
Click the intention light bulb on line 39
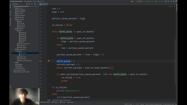coord(49,61)
